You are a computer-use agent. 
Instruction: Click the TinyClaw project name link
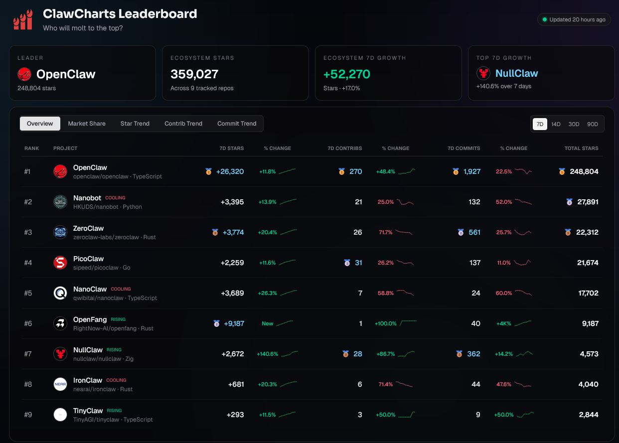click(x=88, y=411)
